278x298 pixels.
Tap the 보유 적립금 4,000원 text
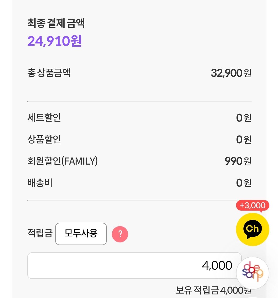click(x=213, y=290)
